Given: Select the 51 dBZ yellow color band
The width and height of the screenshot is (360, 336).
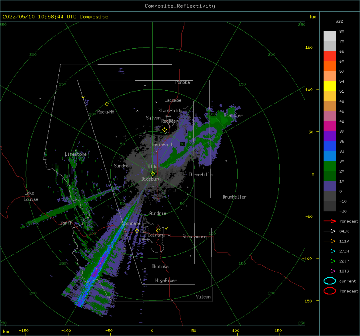Looking at the screenshot, I should pos(330,86).
